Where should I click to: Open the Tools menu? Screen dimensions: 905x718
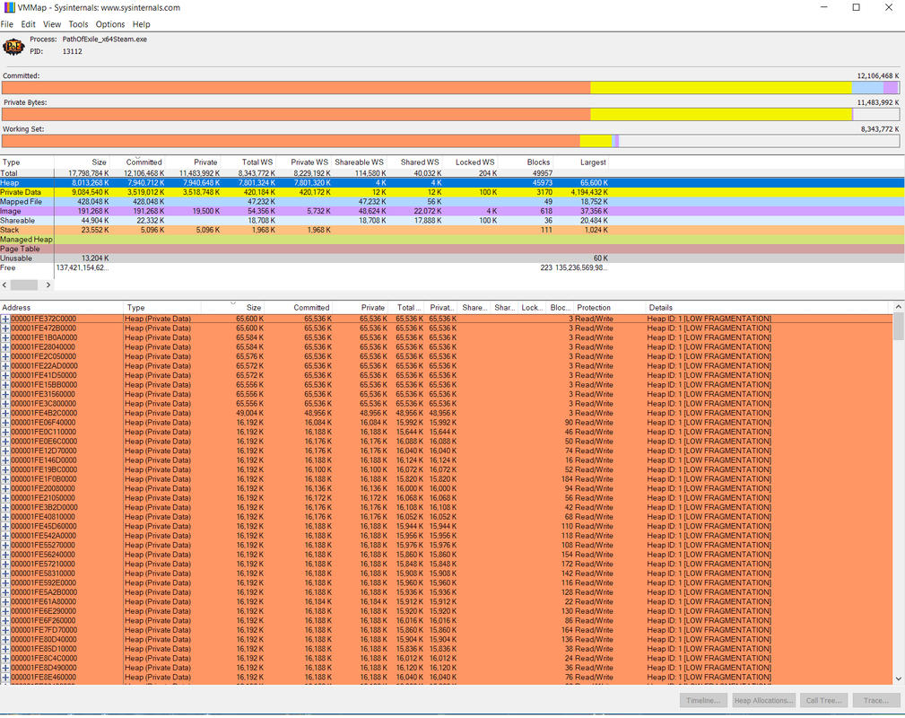[79, 24]
